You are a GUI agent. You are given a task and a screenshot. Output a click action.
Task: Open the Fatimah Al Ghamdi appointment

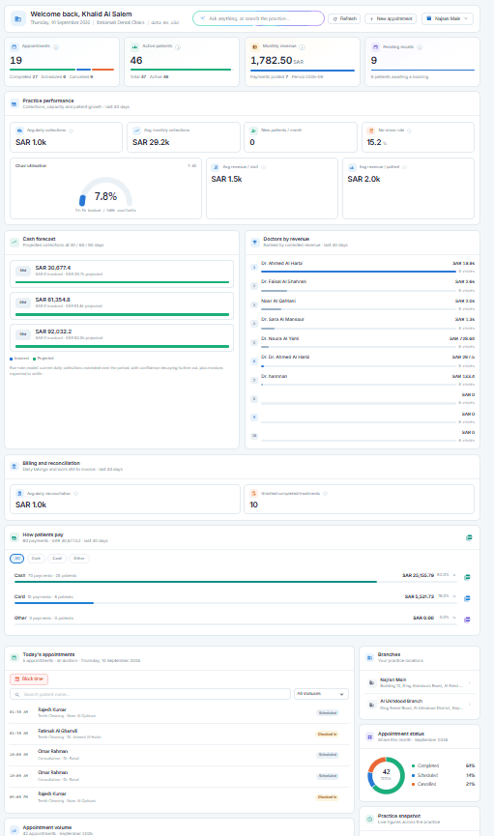pyautogui.click(x=179, y=734)
